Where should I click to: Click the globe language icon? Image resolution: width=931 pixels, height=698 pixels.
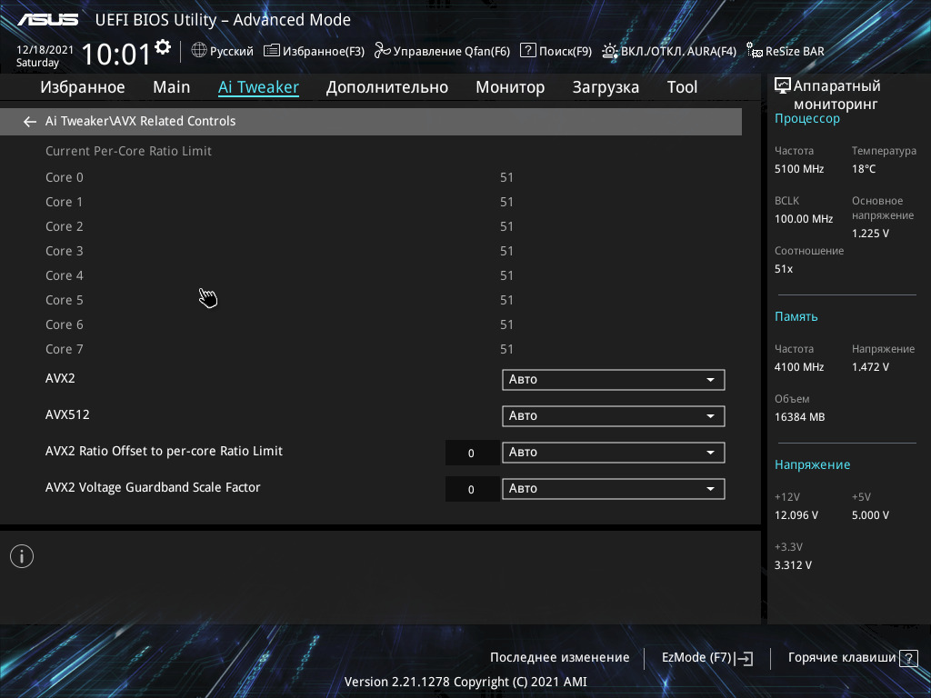point(199,51)
